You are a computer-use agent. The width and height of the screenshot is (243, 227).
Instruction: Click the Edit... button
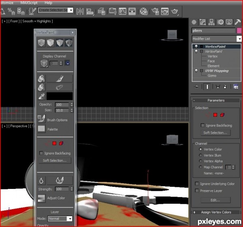[215, 200]
